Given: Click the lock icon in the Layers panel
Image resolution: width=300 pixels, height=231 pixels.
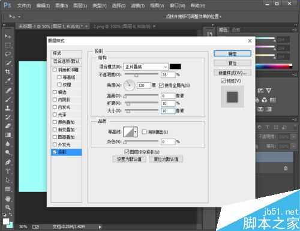Looking at the screenshot, I should tap(286, 169).
